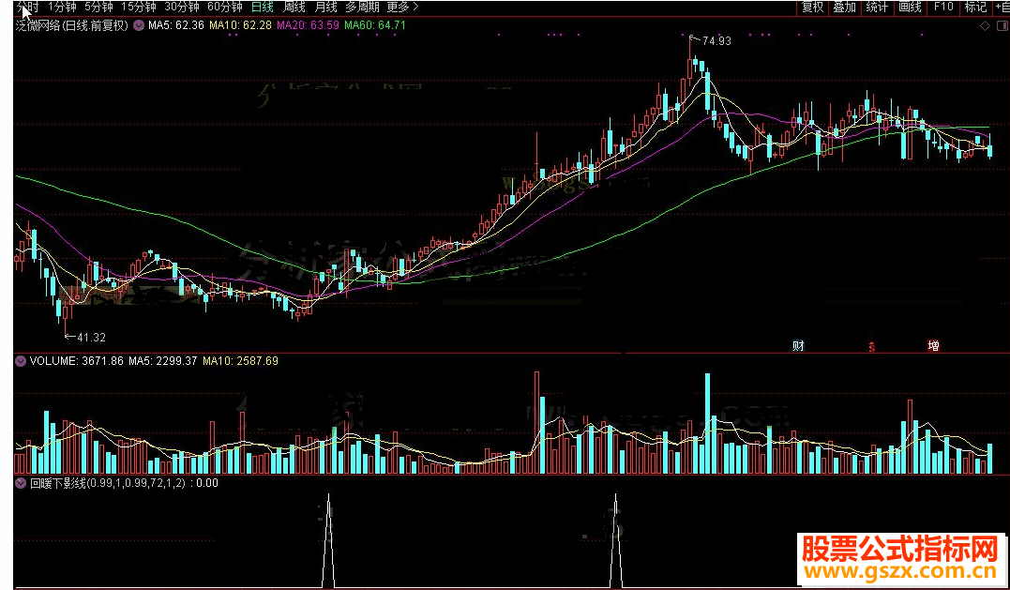Click the 41.32 low price label
This screenshot has width=1010, height=590.
pos(91,338)
